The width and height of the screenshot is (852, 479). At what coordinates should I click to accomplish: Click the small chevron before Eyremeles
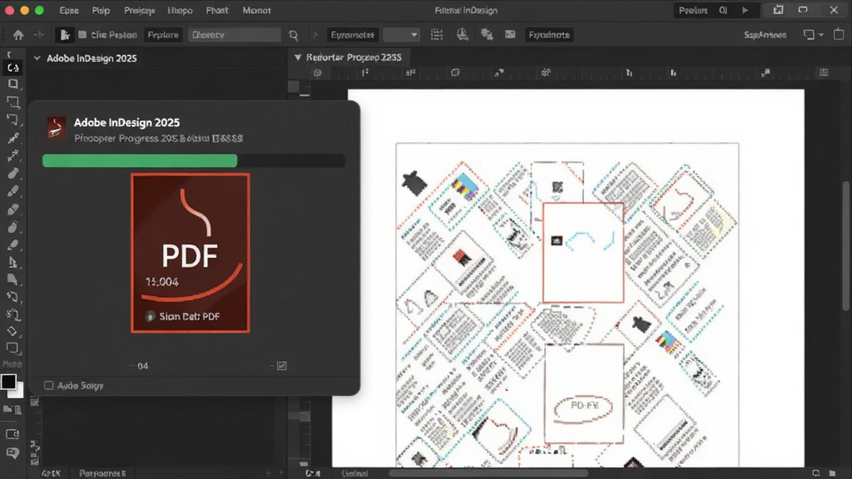[x=315, y=35]
